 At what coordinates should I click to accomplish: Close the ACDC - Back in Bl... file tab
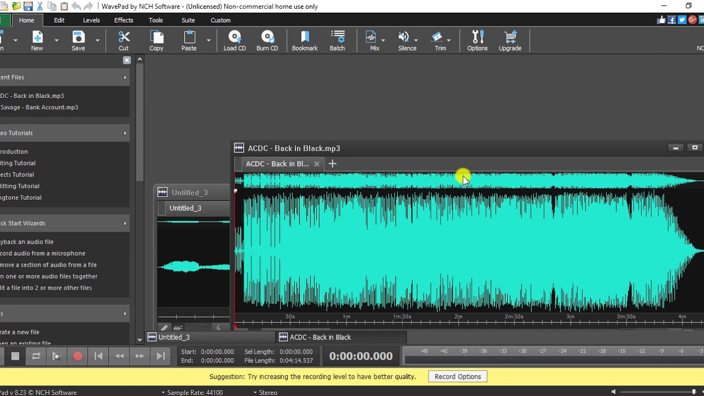click(317, 164)
